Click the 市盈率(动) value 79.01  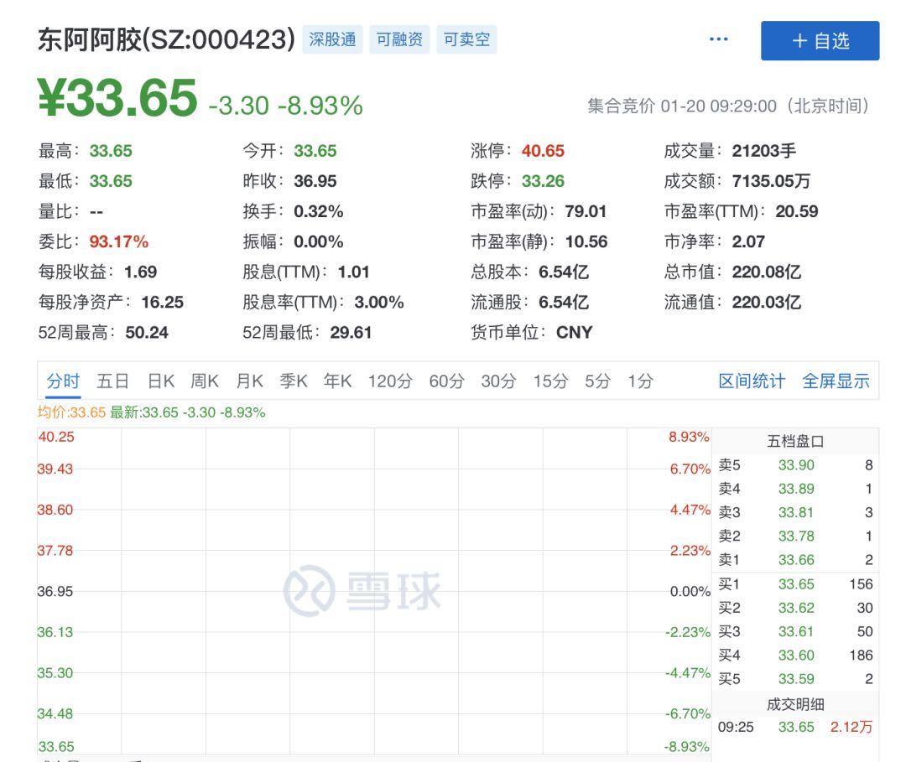586,211
